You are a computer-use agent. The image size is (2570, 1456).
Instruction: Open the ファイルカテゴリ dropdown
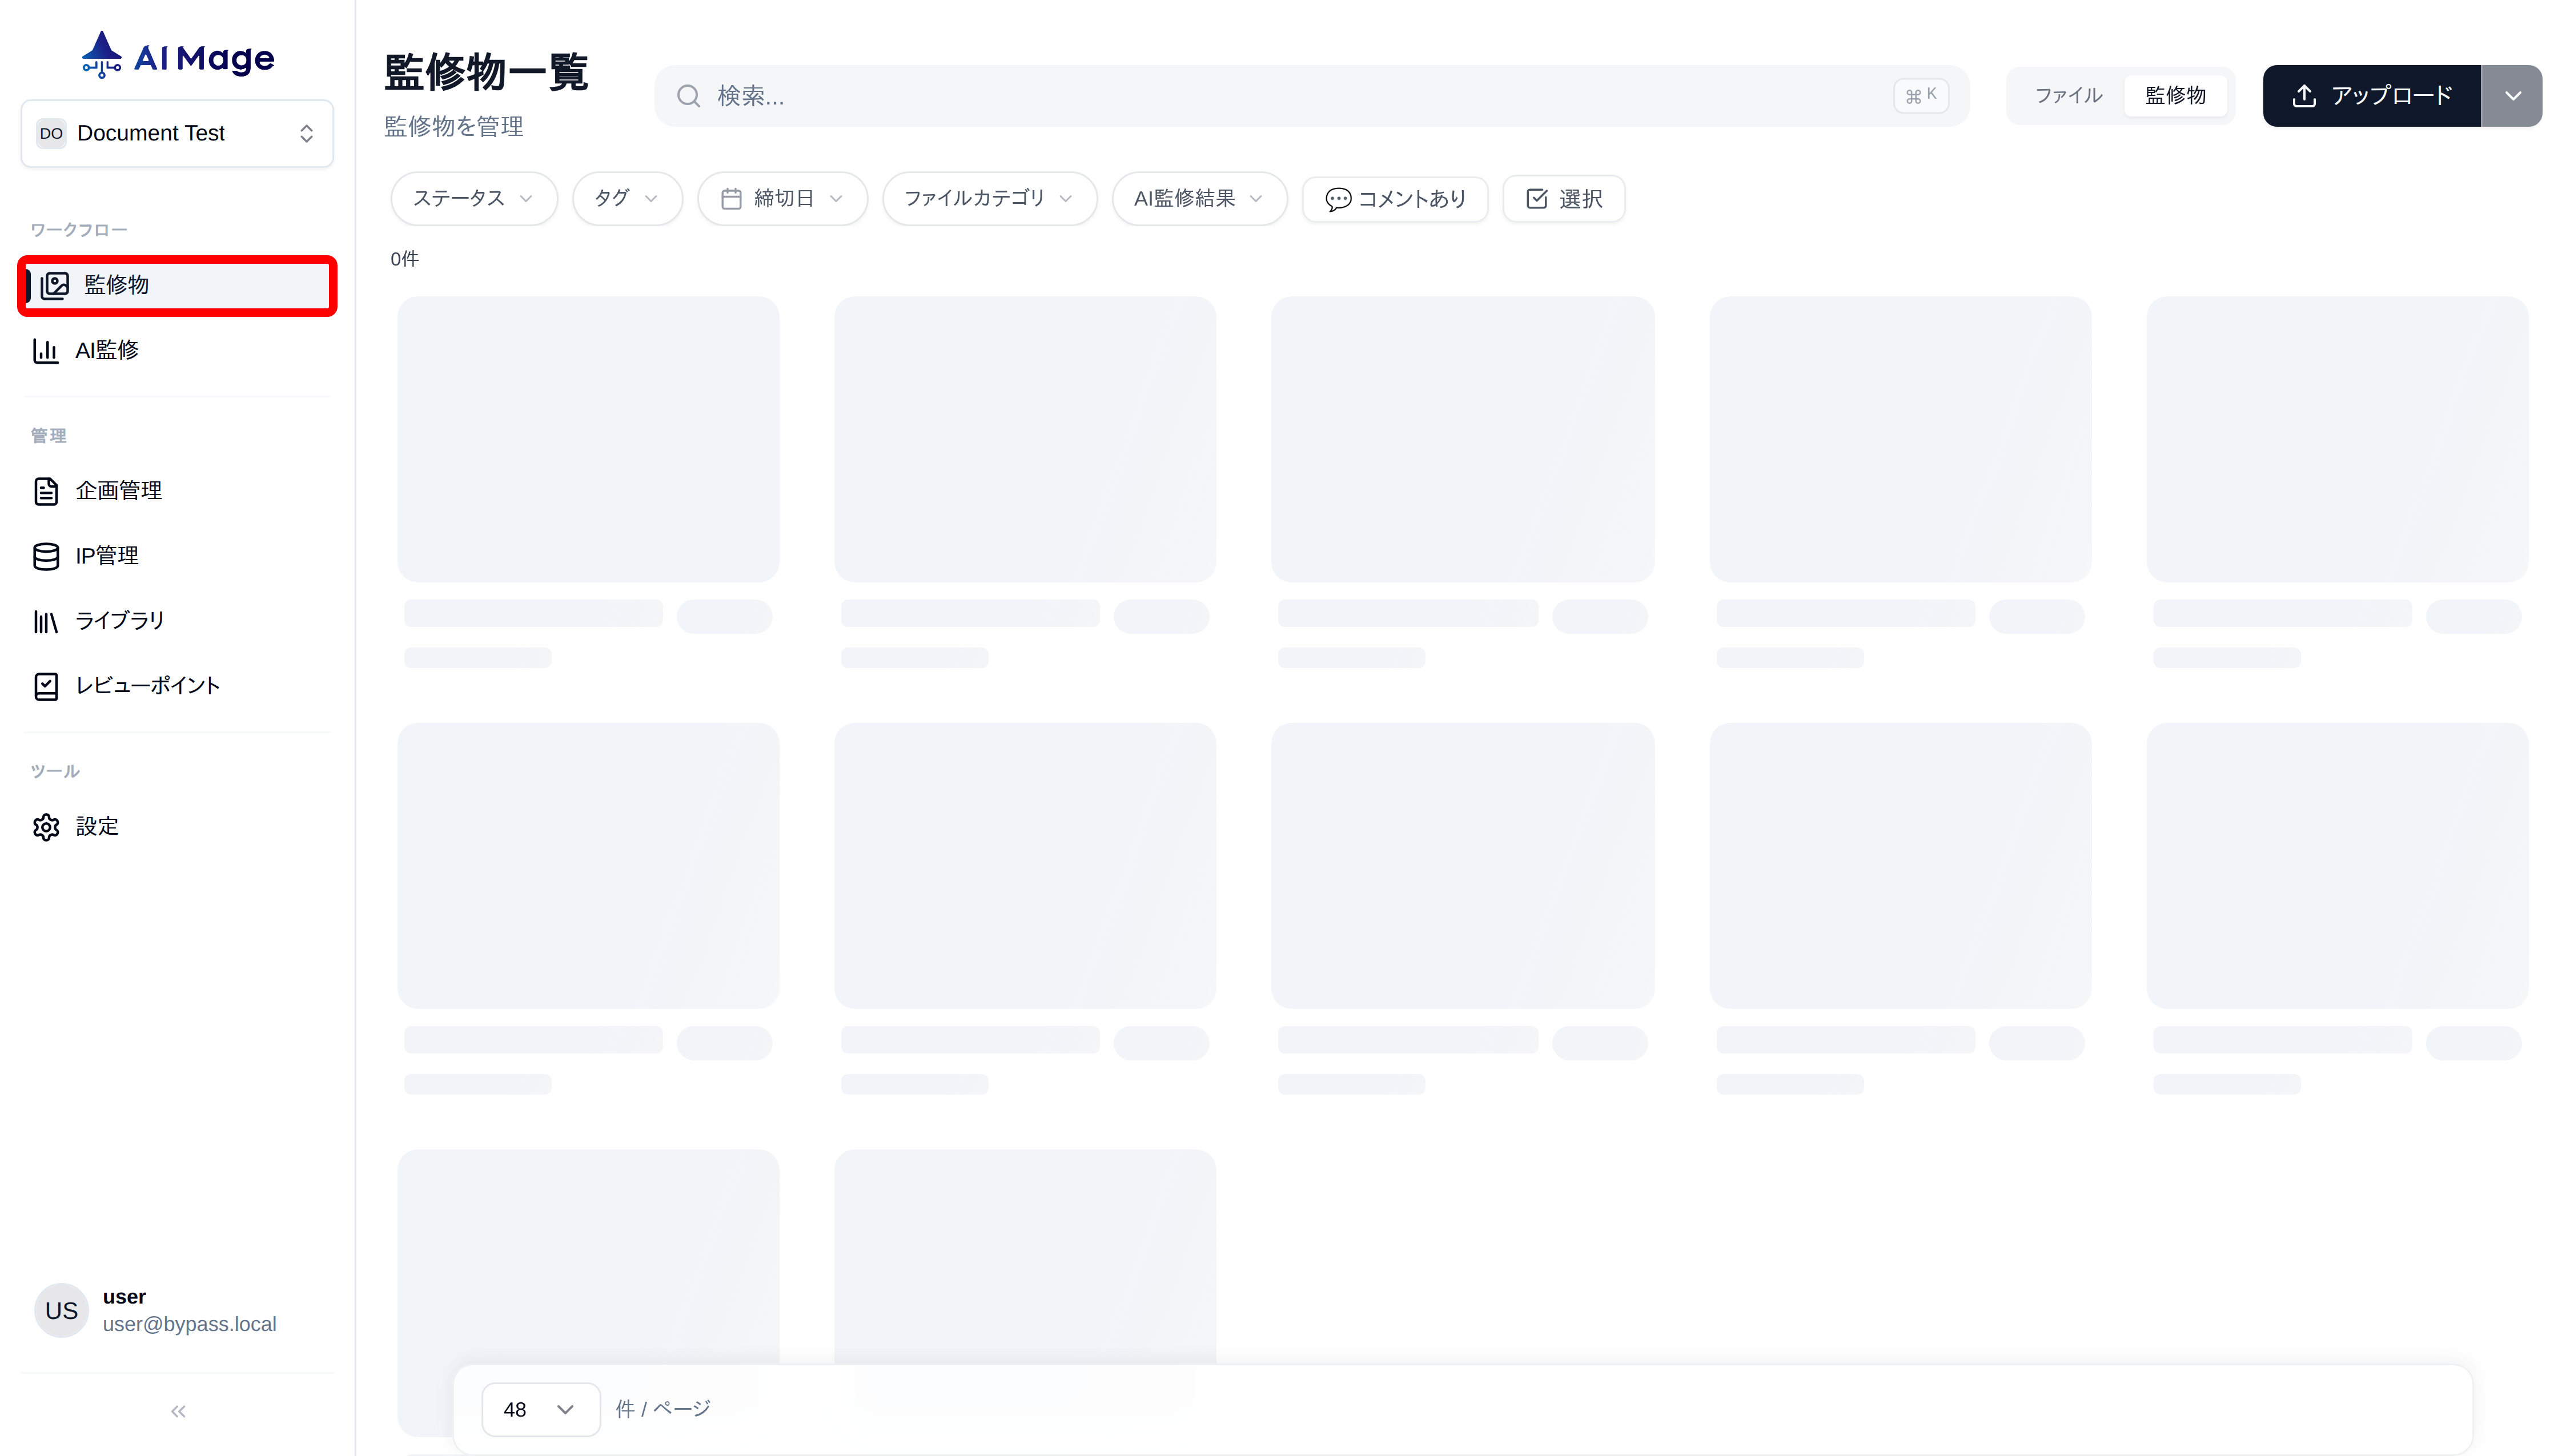click(x=989, y=199)
